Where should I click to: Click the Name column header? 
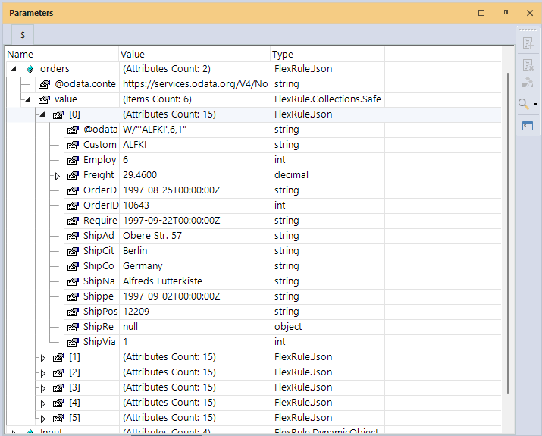click(x=63, y=55)
